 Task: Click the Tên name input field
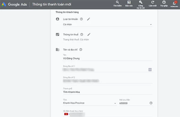[x=108, y=58]
